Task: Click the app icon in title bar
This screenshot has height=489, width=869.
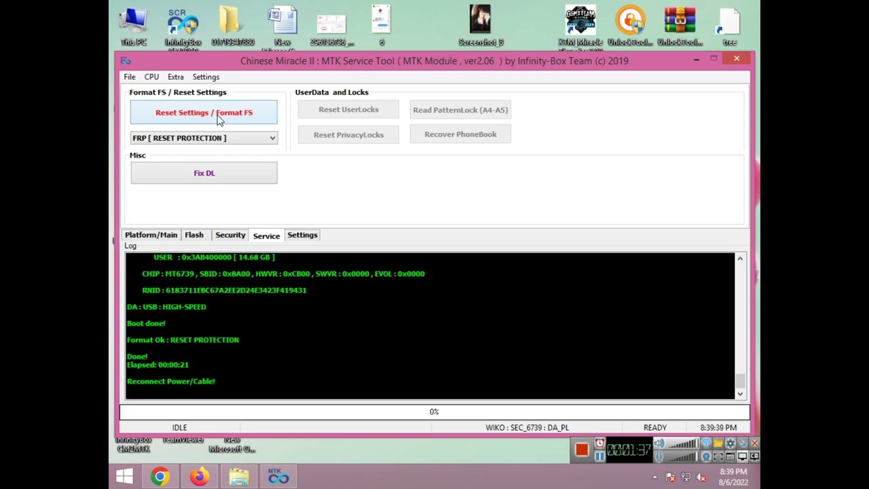Action: pyautogui.click(x=126, y=61)
